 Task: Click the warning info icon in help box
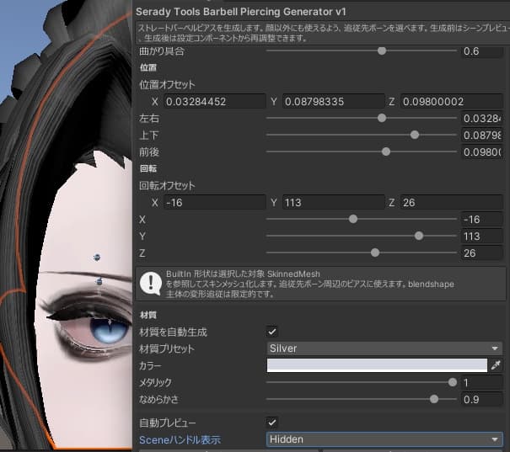(x=151, y=284)
